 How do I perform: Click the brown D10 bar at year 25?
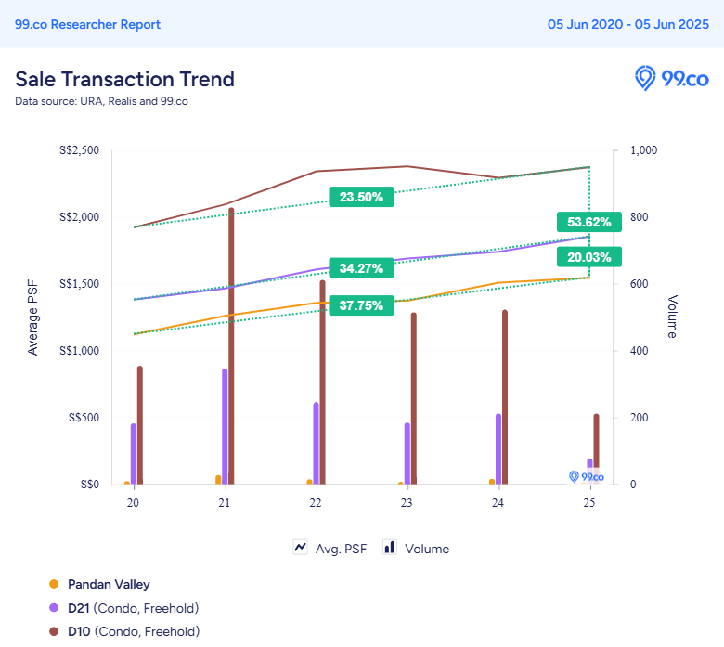point(596,449)
